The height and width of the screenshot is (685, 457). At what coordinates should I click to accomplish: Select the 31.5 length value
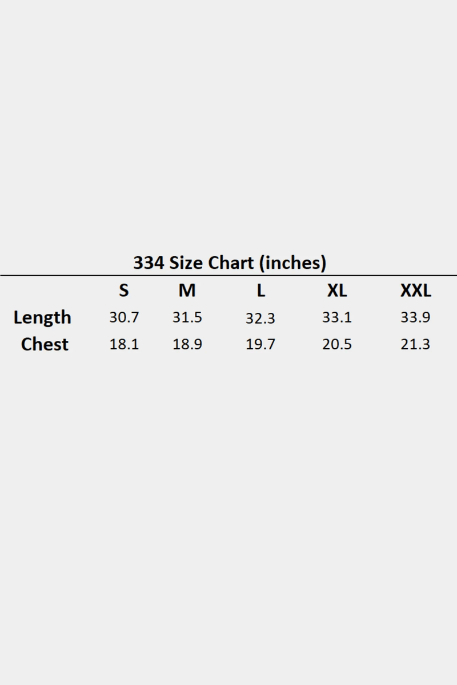(x=187, y=317)
